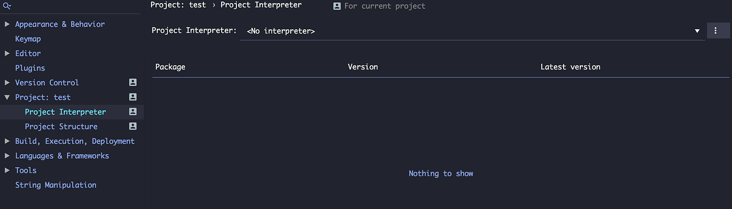
Task: Expand the Editor settings section
Action: tap(7, 53)
